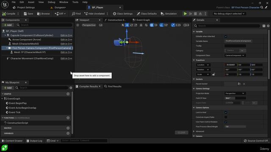Screen dimensions: 271x152
Task: Click the Stop simulation button
Action: pyautogui.click(x=195, y=14)
